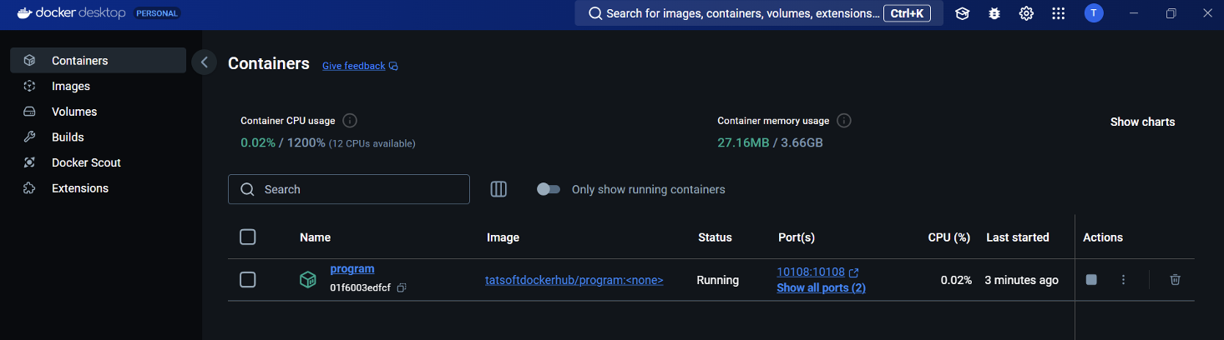The height and width of the screenshot is (340, 1224).
Task: Open the apps grid icon
Action: click(x=1058, y=13)
